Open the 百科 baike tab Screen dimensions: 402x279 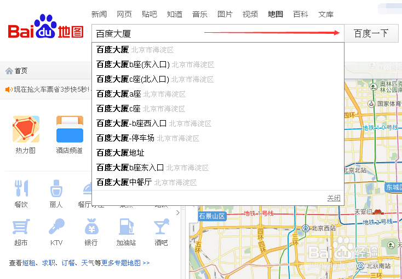tap(301, 14)
